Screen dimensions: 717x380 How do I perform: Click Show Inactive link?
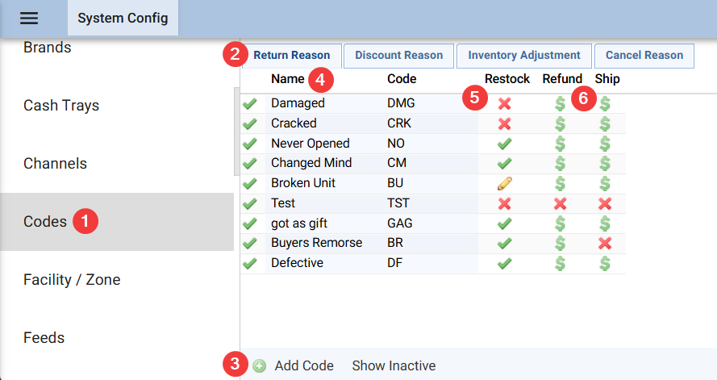tap(394, 365)
